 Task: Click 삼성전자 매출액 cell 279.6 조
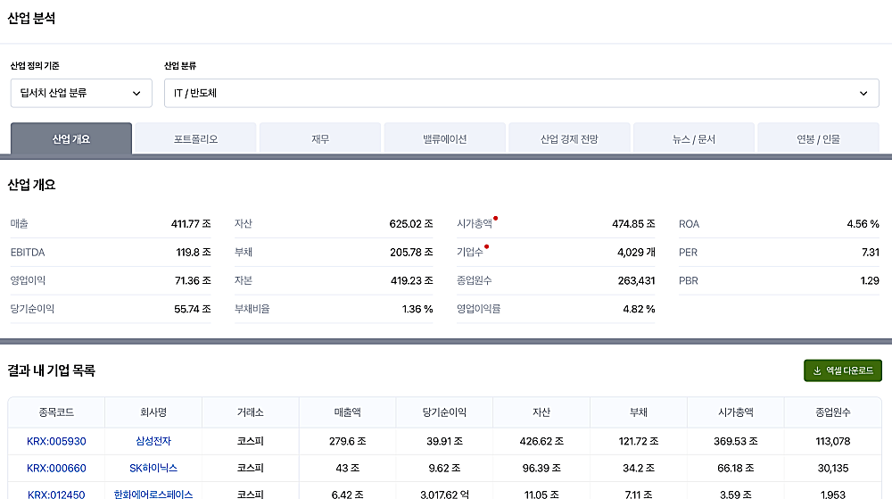[348, 441]
